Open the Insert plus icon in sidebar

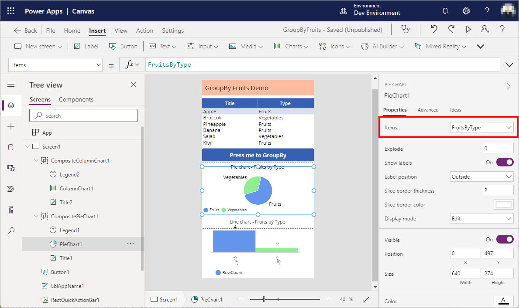coord(11,126)
